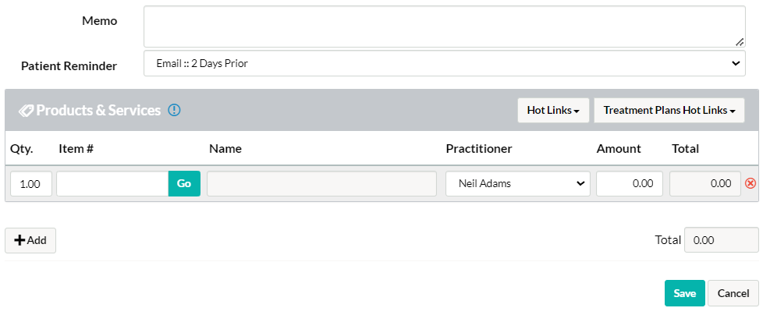Open the Patient Reminder dropdown
The height and width of the screenshot is (315, 763).
coord(444,63)
